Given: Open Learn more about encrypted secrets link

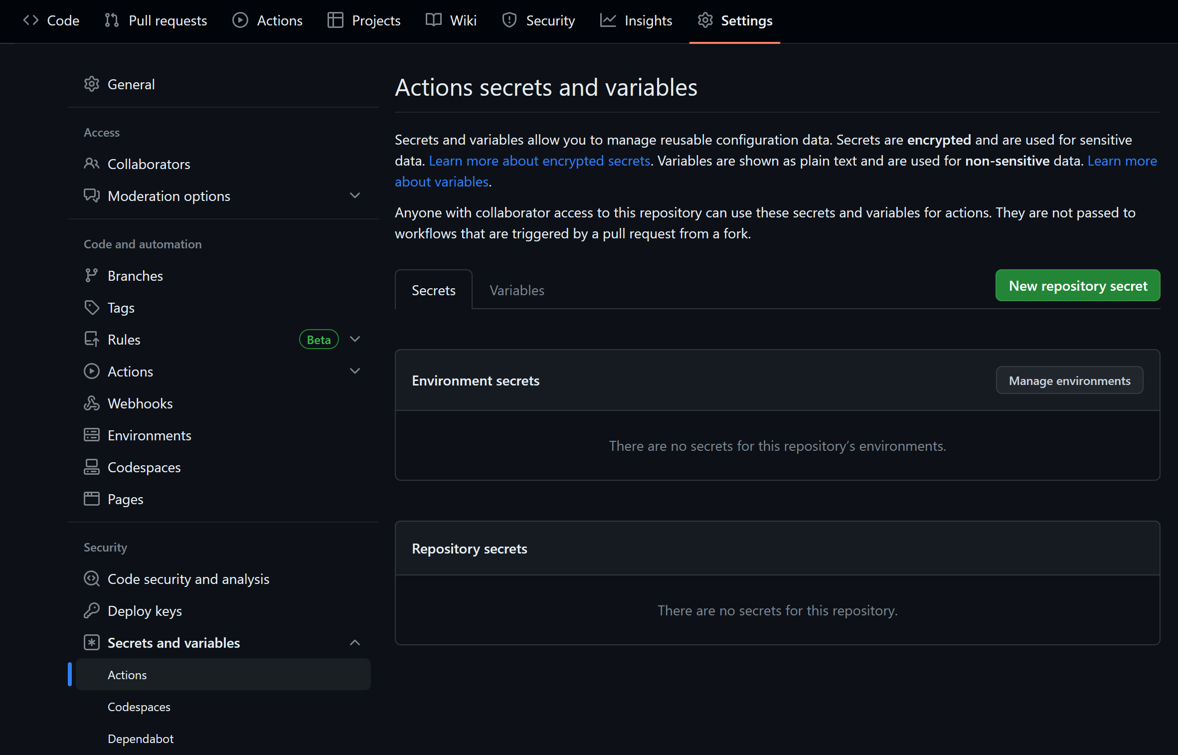Looking at the screenshot, I should pos(539,161).
